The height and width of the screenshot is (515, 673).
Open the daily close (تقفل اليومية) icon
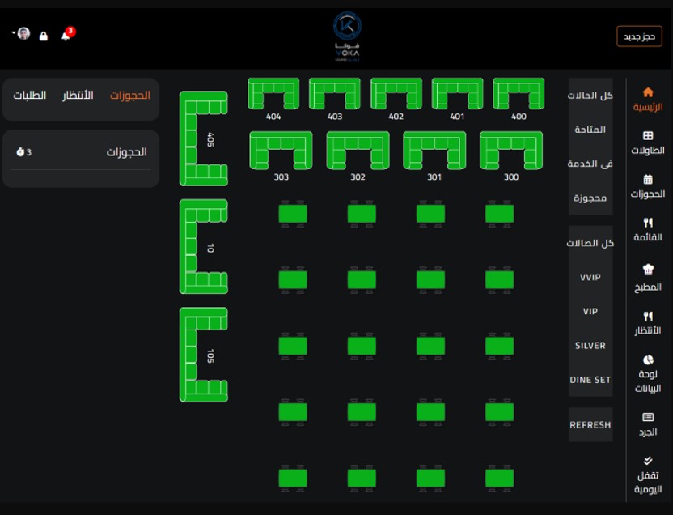[648, 461]
